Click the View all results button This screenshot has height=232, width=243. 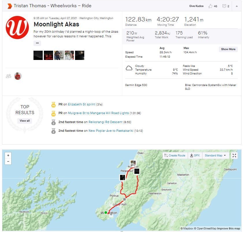(x=25, y=121)
